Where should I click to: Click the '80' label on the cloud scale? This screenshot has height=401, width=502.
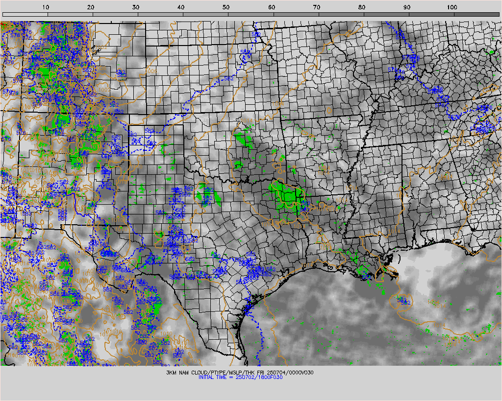(362, 7)
